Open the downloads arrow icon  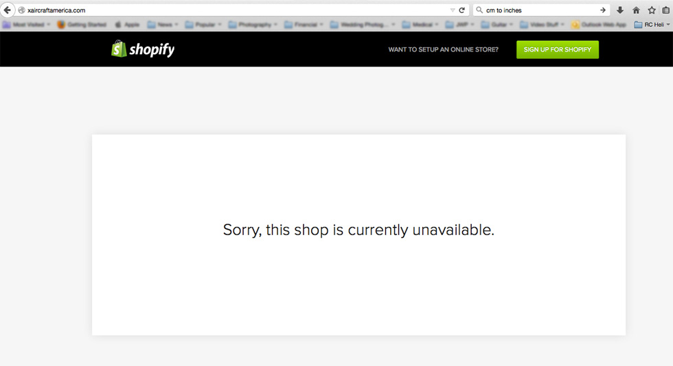[619, 10]
